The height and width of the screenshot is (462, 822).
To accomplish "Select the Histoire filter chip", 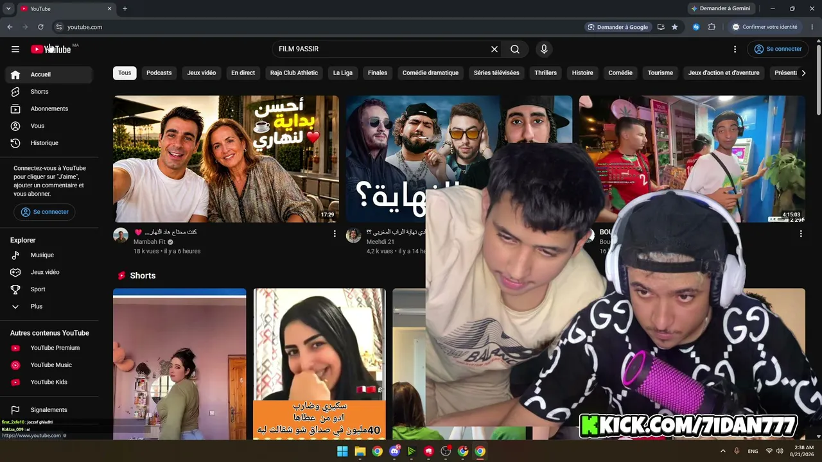I will (x=582, y=73).
